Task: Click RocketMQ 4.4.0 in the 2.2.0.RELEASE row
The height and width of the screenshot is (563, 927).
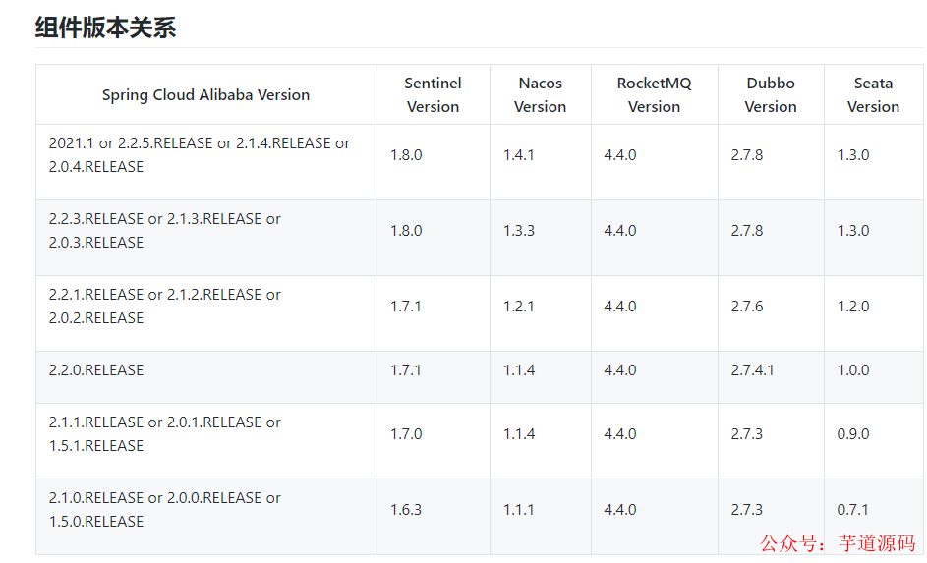Action: click(x=620, y=370)
